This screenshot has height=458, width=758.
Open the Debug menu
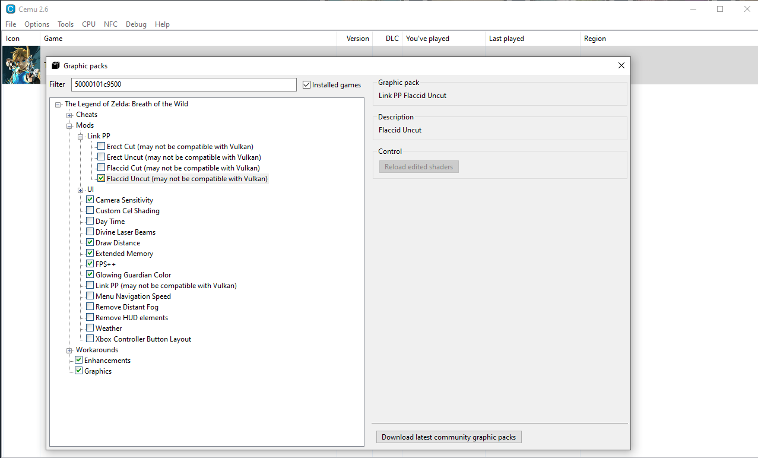click(x=136, y=24)
